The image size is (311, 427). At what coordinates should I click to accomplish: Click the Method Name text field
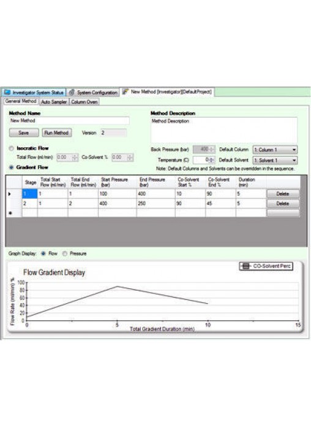pyautogui.click(x=69, y=121)
